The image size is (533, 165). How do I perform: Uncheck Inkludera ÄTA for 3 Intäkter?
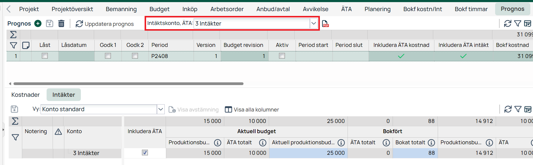(x=145, y=153)
